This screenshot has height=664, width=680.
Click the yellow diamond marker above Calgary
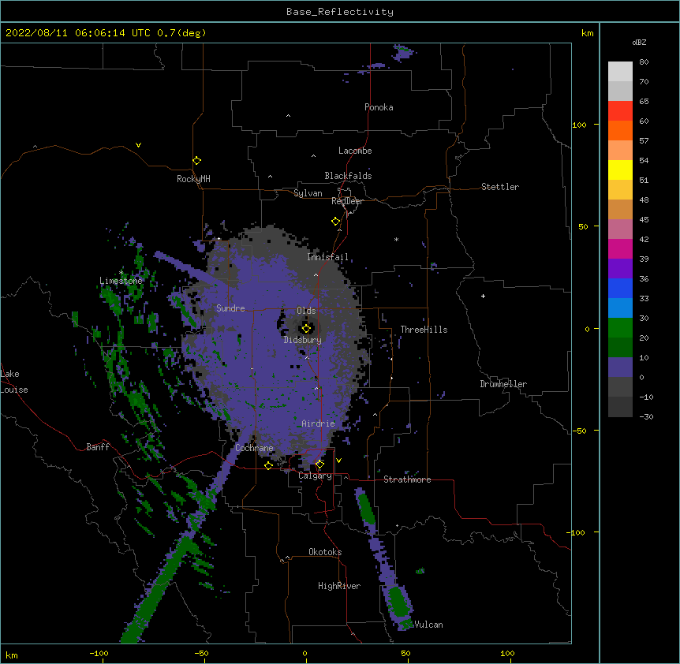click(319, 464)
